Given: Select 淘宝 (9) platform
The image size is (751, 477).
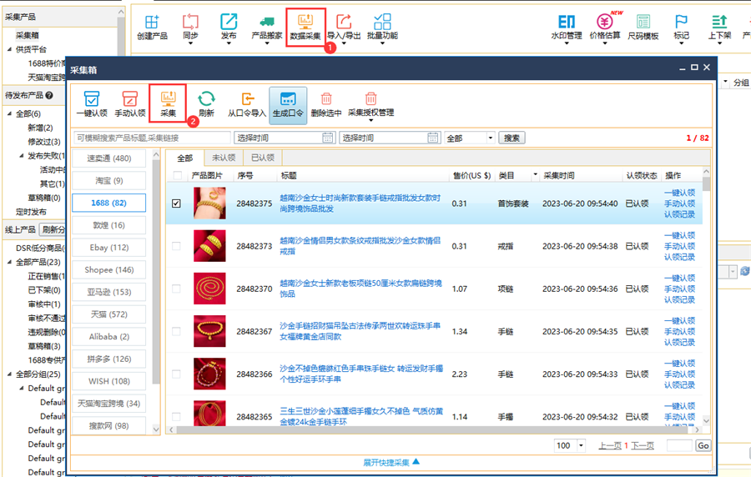Looking at the screenshot, I should (x=108, y=180).
